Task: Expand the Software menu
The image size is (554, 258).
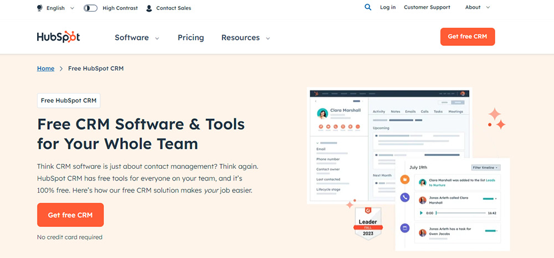Action: pos(137,38)
